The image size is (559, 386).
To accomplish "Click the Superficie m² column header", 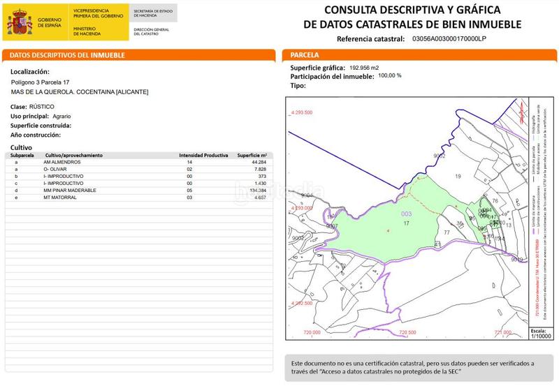I will (252, 155).
